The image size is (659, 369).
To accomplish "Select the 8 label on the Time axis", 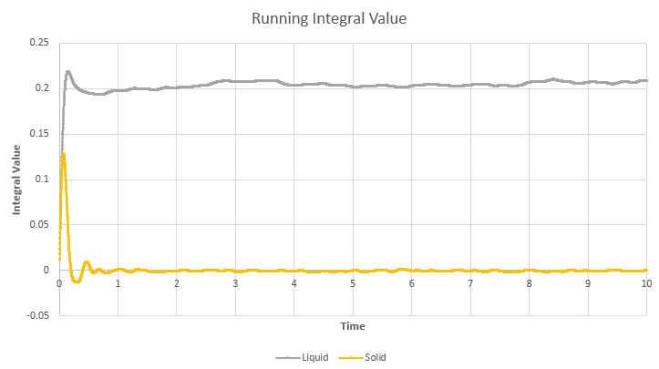I will [529, 284].
